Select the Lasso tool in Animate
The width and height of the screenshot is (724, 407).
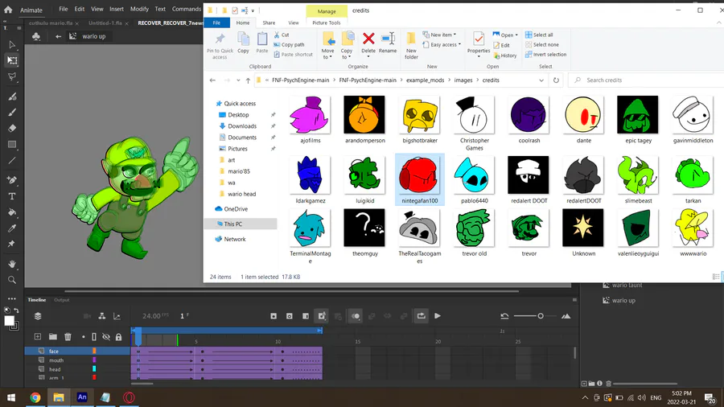coord(12,76)
